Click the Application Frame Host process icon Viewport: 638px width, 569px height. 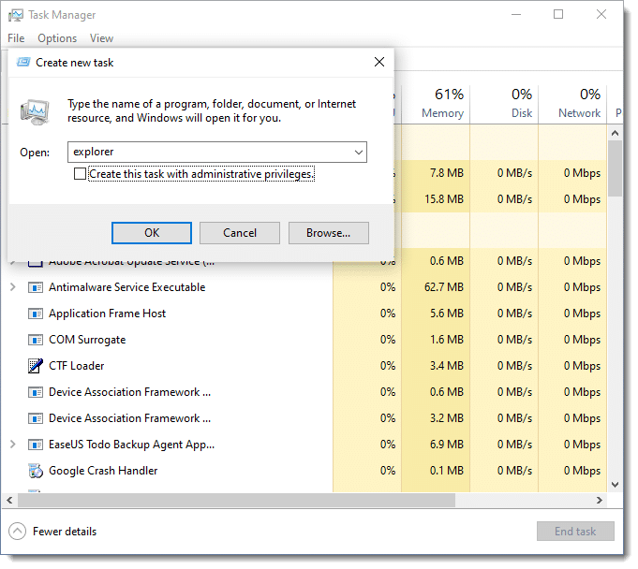(36, 314)
